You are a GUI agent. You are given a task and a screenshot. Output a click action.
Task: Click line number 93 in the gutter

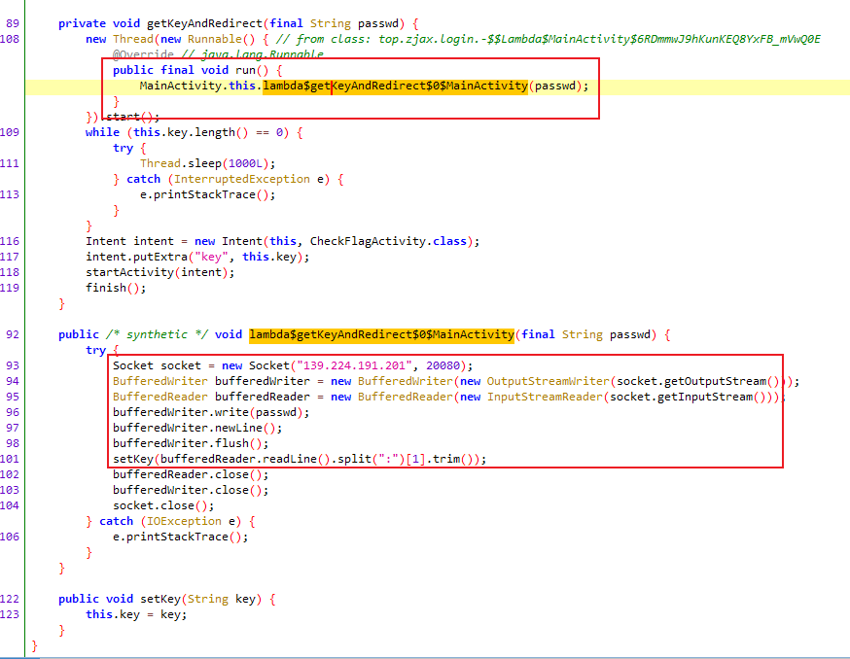pos(13,365)
